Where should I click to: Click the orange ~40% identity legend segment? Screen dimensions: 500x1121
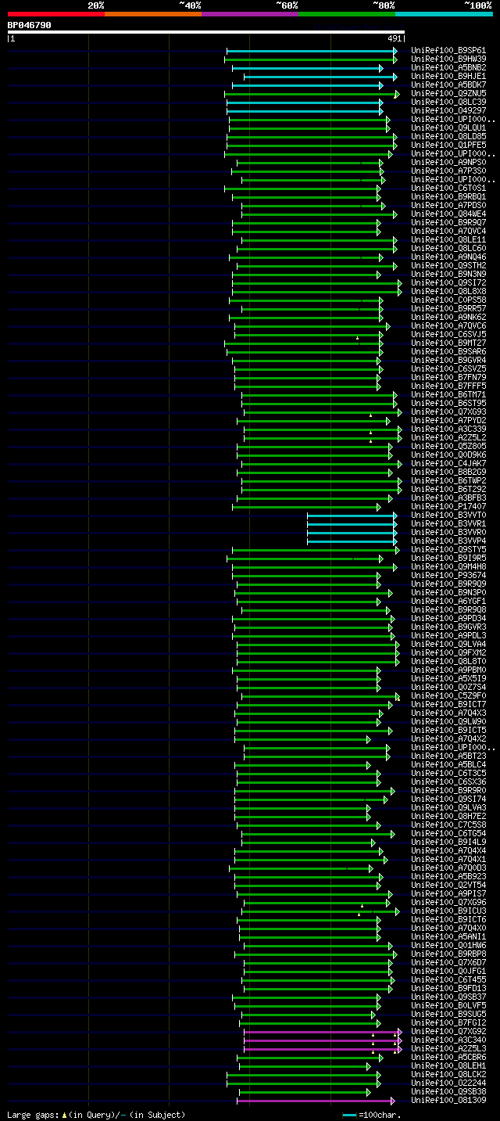(x=152, y=14)
